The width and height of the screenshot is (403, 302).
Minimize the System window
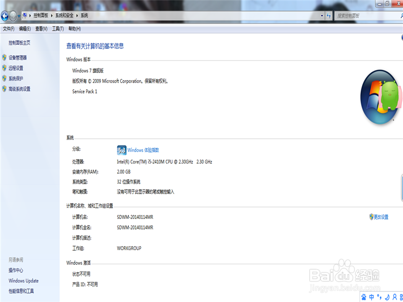379,4
